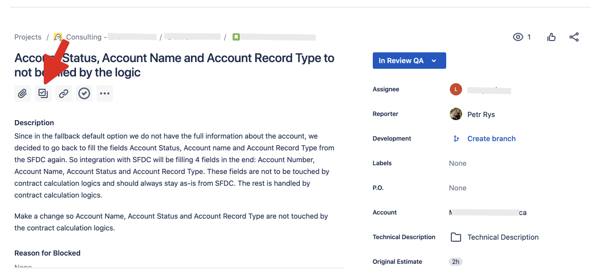Click the create subtask checkbox icon
The width and height of the screenshot is (591, 272).
[43, 93]
